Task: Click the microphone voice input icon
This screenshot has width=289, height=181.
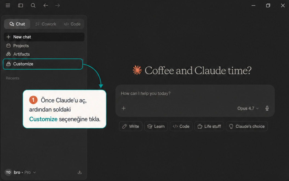Action: tap(267, 108)
